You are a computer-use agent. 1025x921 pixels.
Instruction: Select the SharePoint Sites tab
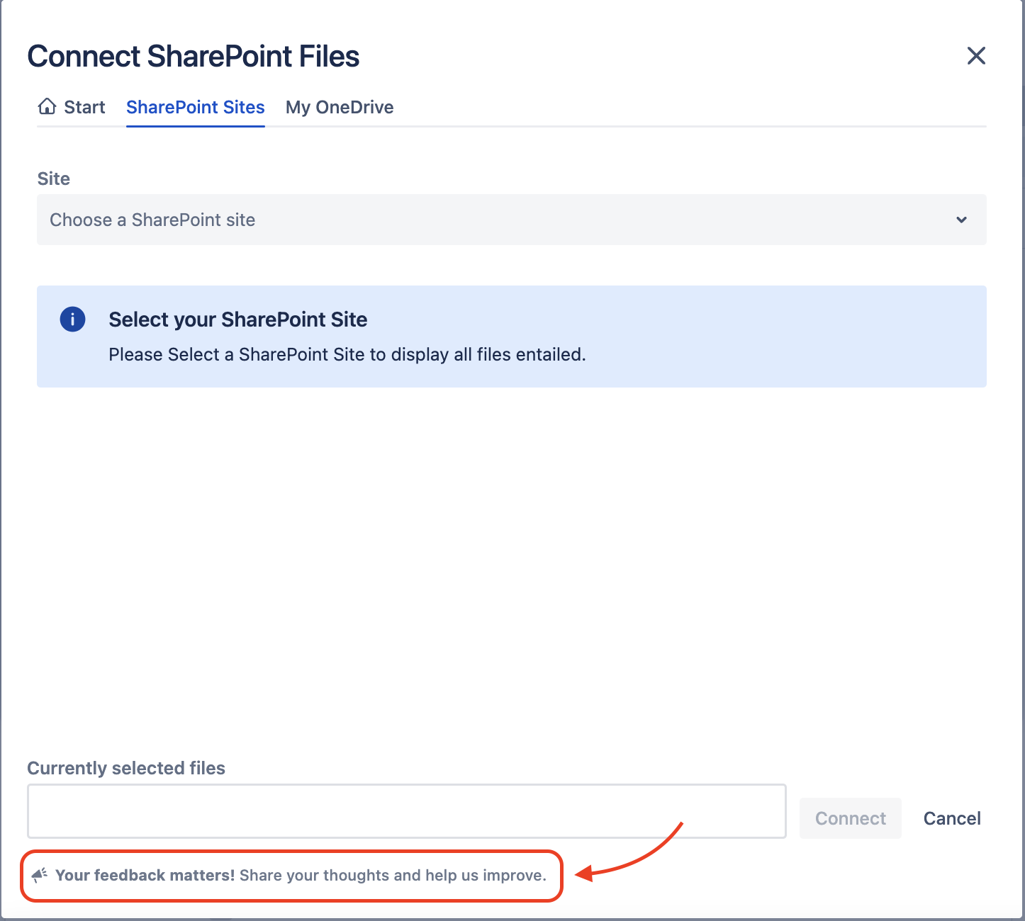tap(195, 107)
